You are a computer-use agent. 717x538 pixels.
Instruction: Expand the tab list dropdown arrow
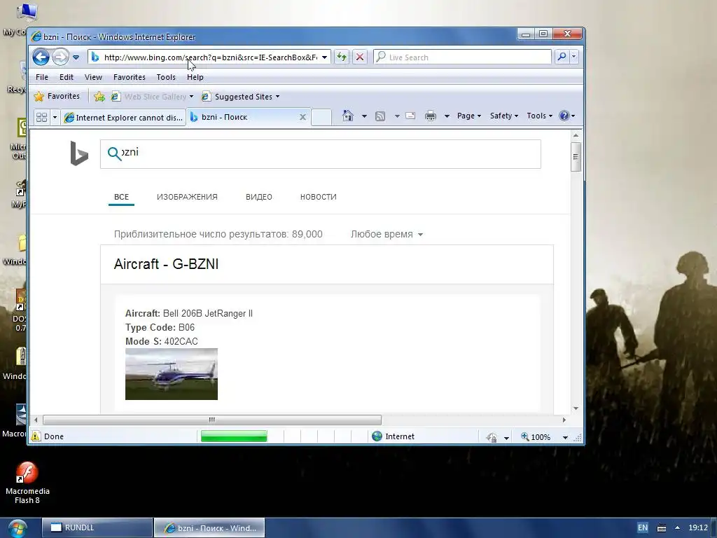point(55,117)
